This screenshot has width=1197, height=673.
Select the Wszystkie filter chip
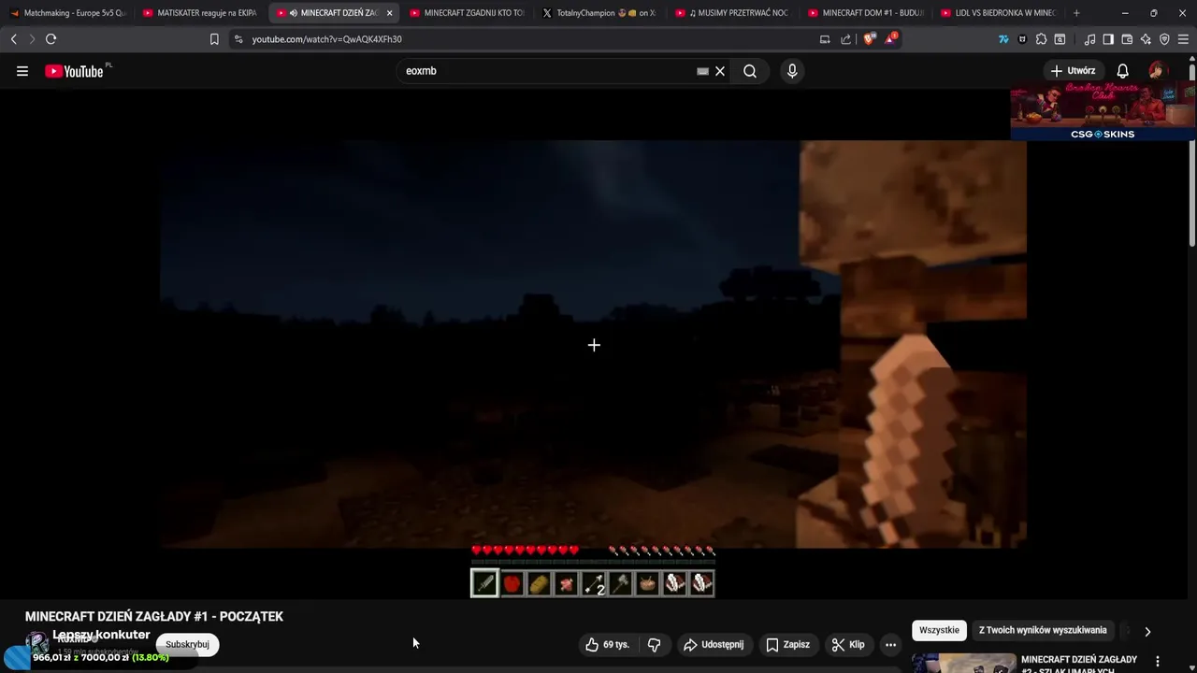939,630
